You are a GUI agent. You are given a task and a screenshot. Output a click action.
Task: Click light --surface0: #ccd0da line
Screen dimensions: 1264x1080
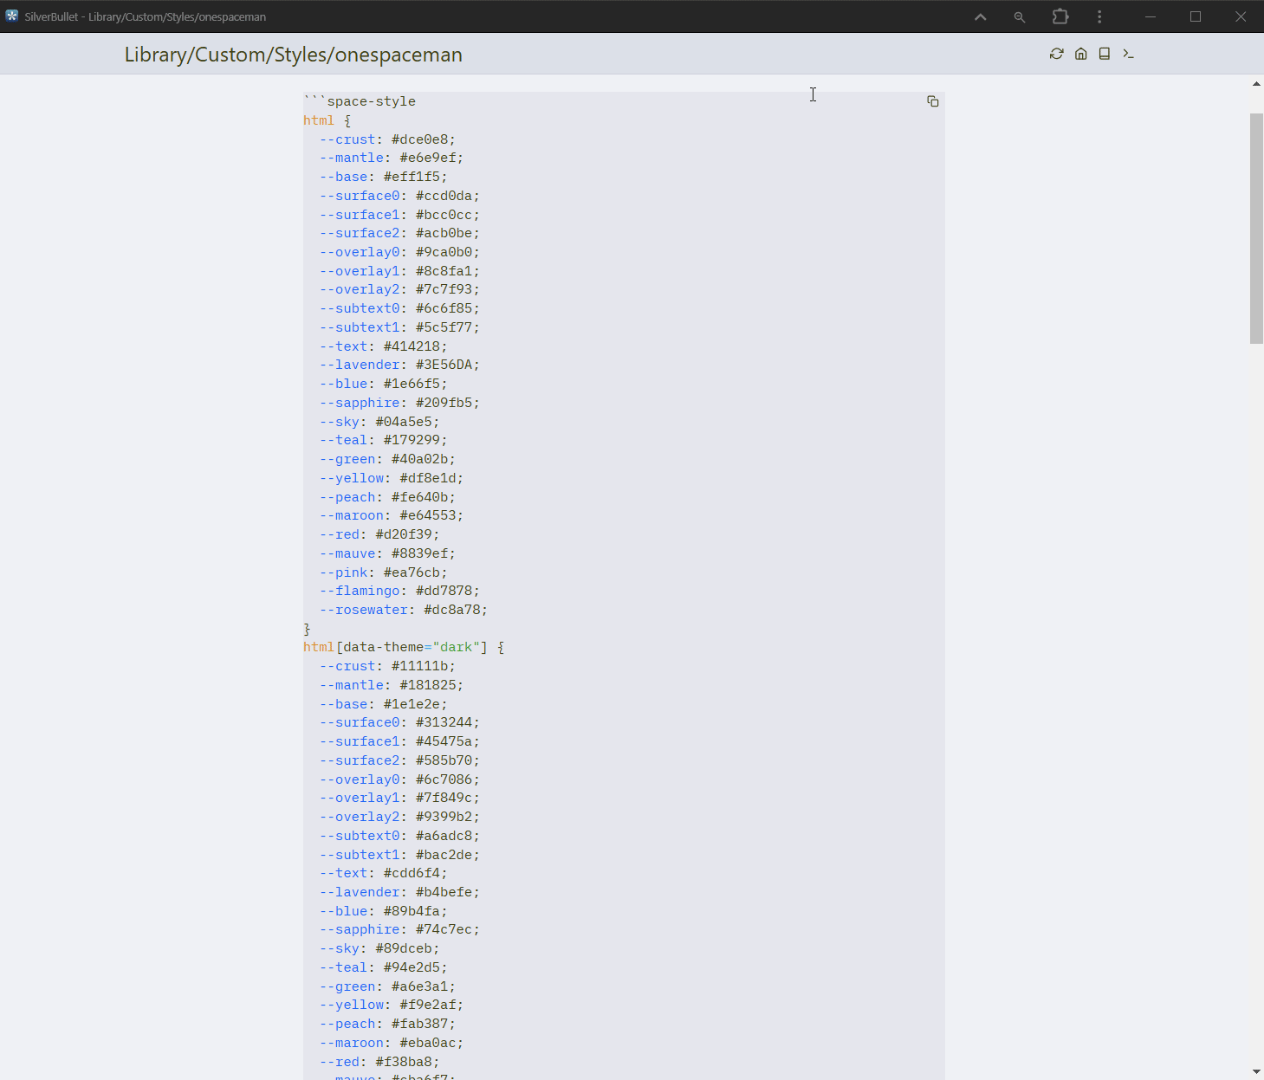point(399,196)
